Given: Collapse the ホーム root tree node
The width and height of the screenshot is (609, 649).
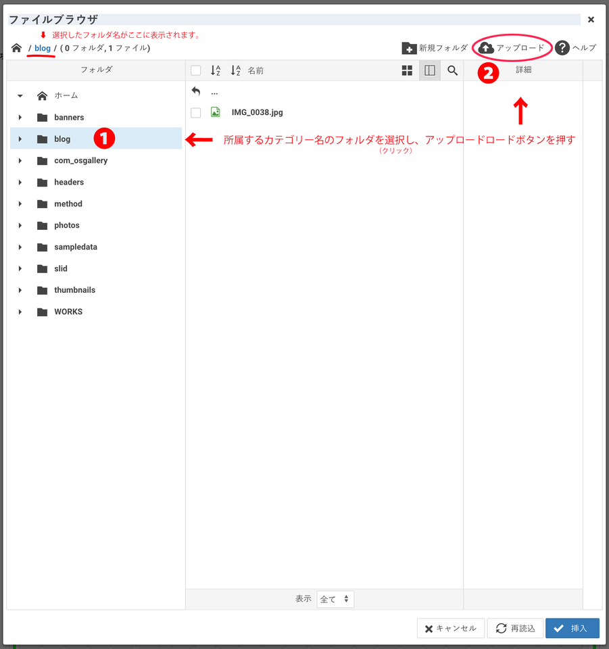Looking at the screenshot, I should 20,96.
